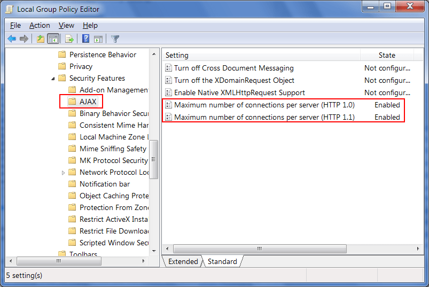Open the Help toolbar icon

coord(85,39)
